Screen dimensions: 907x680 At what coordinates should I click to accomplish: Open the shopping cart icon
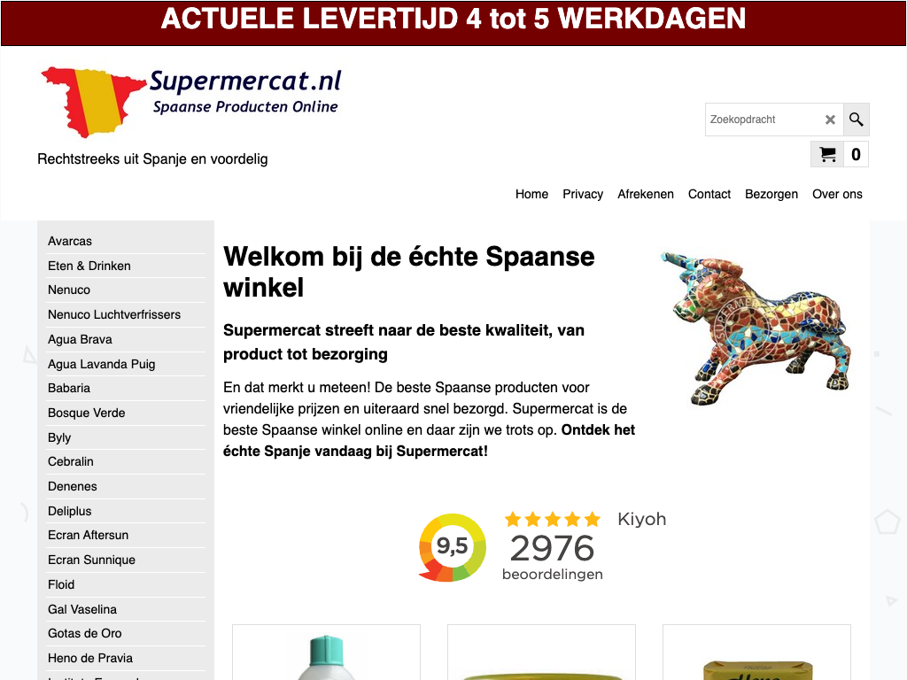(x=827, y=154)
